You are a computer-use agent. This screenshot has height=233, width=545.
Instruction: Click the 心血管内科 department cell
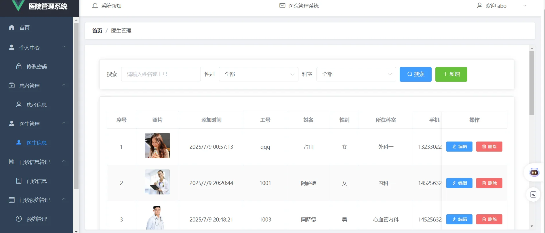tap(386, 220)
